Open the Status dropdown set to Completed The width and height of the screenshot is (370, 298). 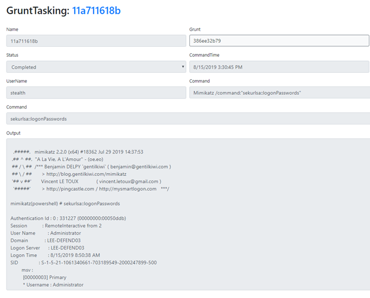click(x=96, y=67)
